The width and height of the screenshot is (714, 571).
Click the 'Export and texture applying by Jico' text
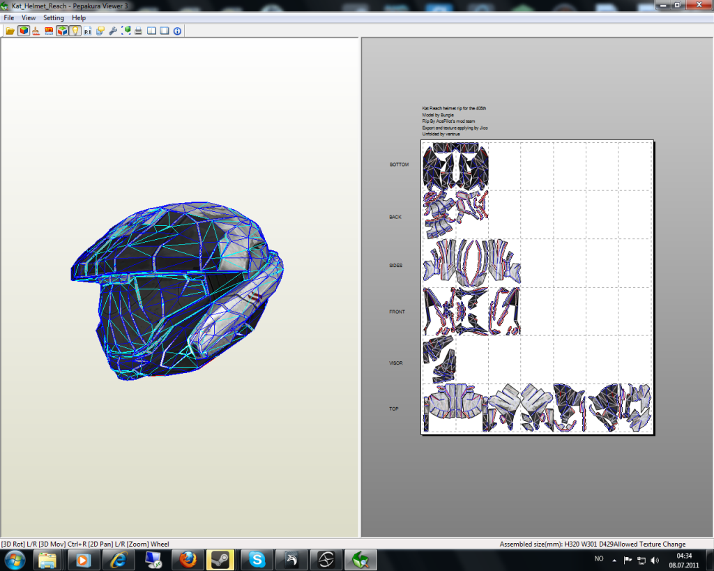(455, 128)
